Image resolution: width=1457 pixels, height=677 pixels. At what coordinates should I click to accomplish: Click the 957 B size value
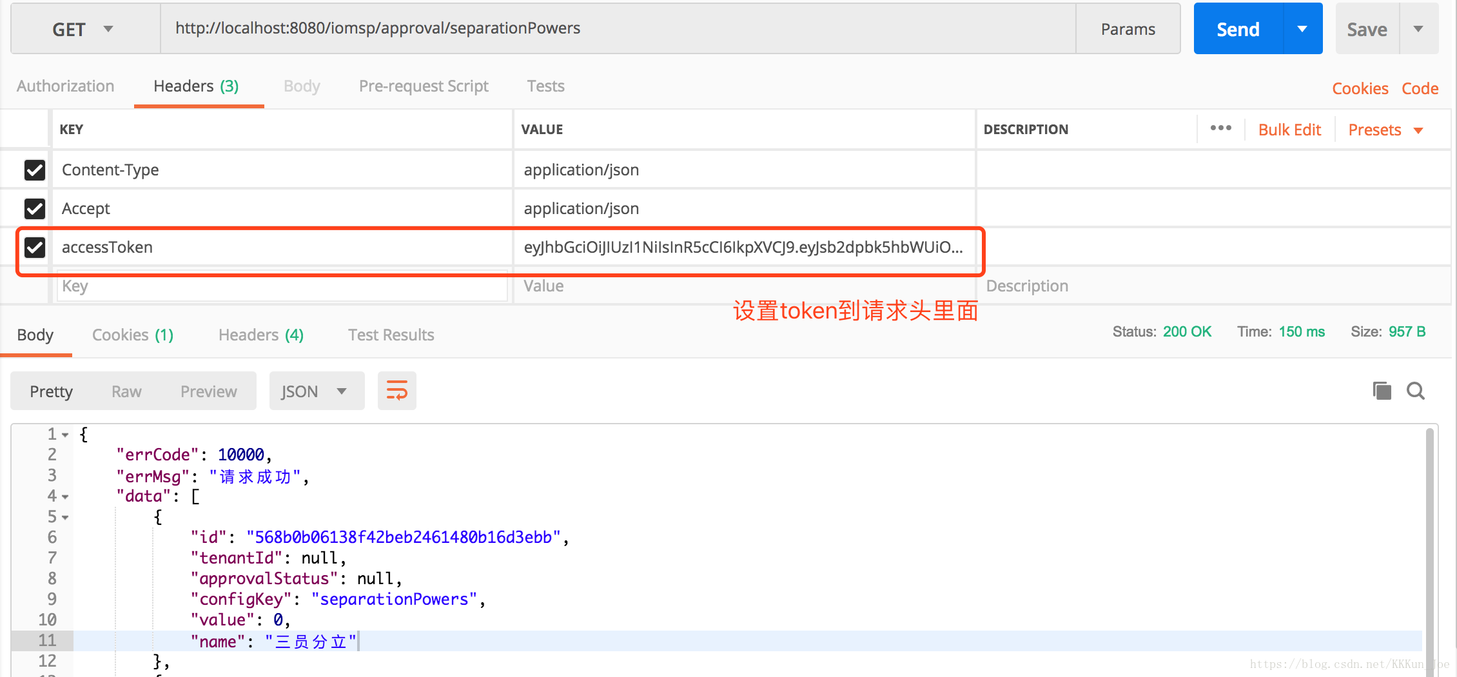(x=1407, y=332)
